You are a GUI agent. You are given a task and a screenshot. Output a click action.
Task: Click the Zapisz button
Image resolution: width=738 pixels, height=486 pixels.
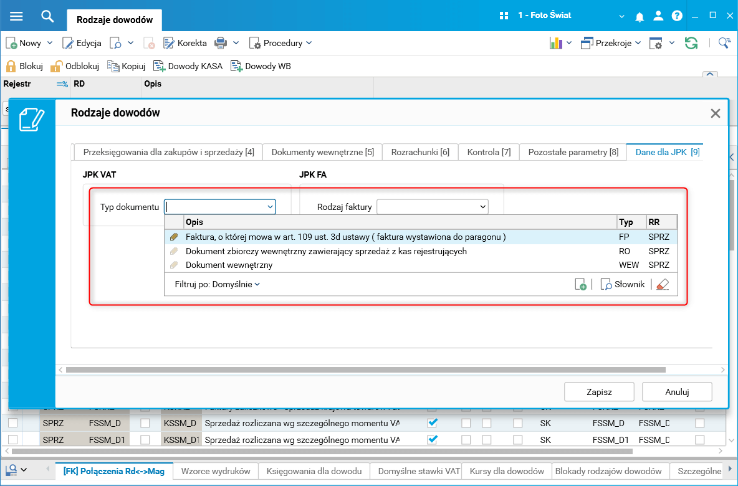599,392
